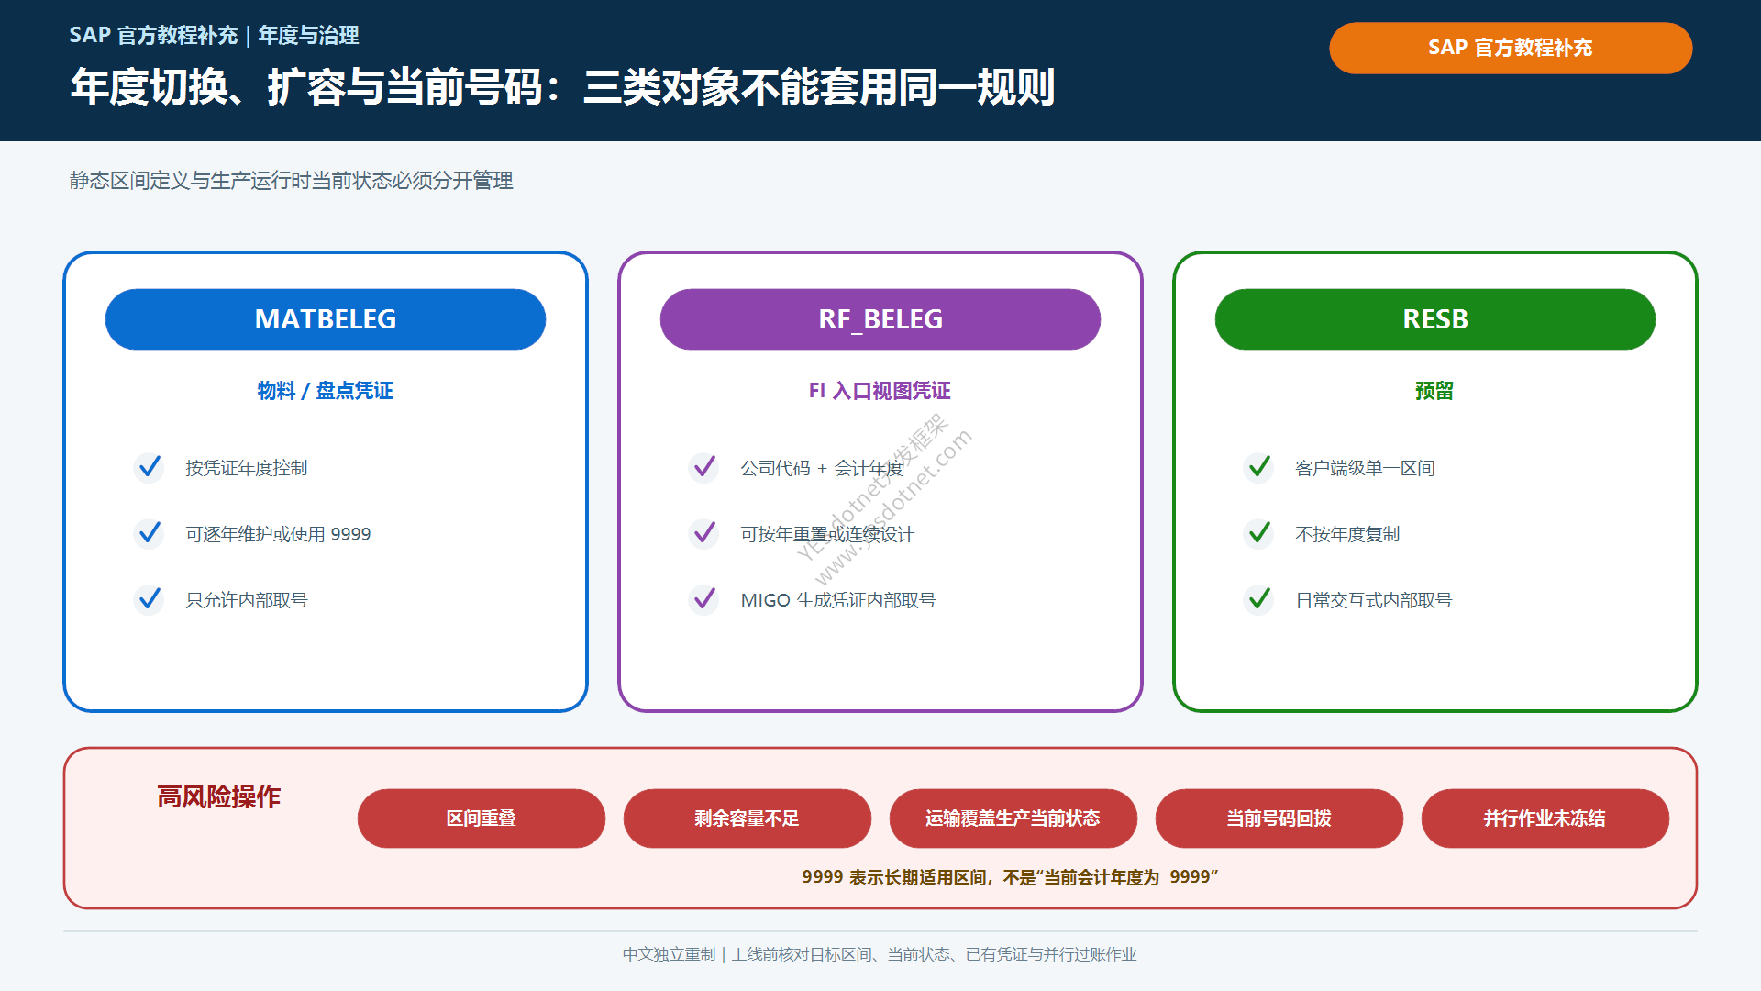Click the subtitle 物料 / 盘点凭证
This screenshot has height=991, width=1761.
coord(326,391)
